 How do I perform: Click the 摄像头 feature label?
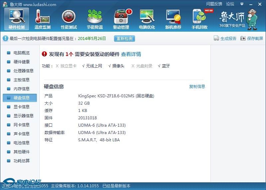click(x=118, y=66)
